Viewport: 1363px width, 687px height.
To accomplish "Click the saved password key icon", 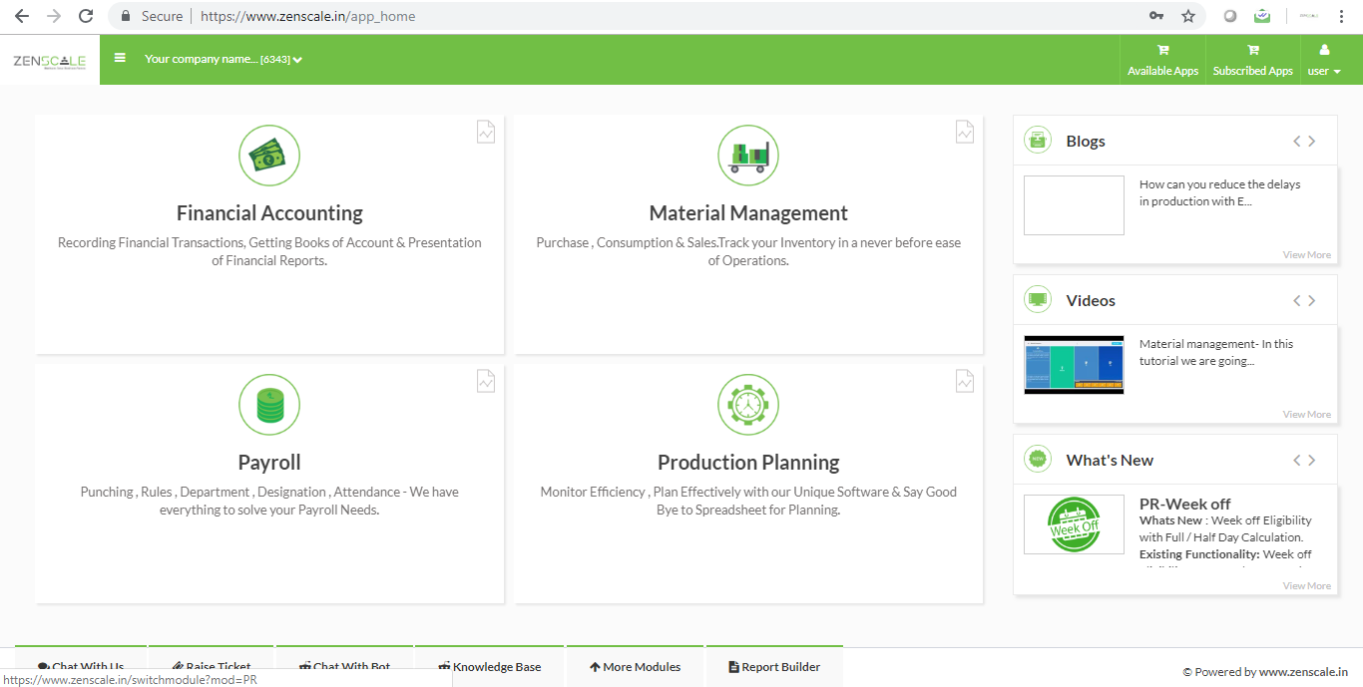I will [x=1156, y=16].
